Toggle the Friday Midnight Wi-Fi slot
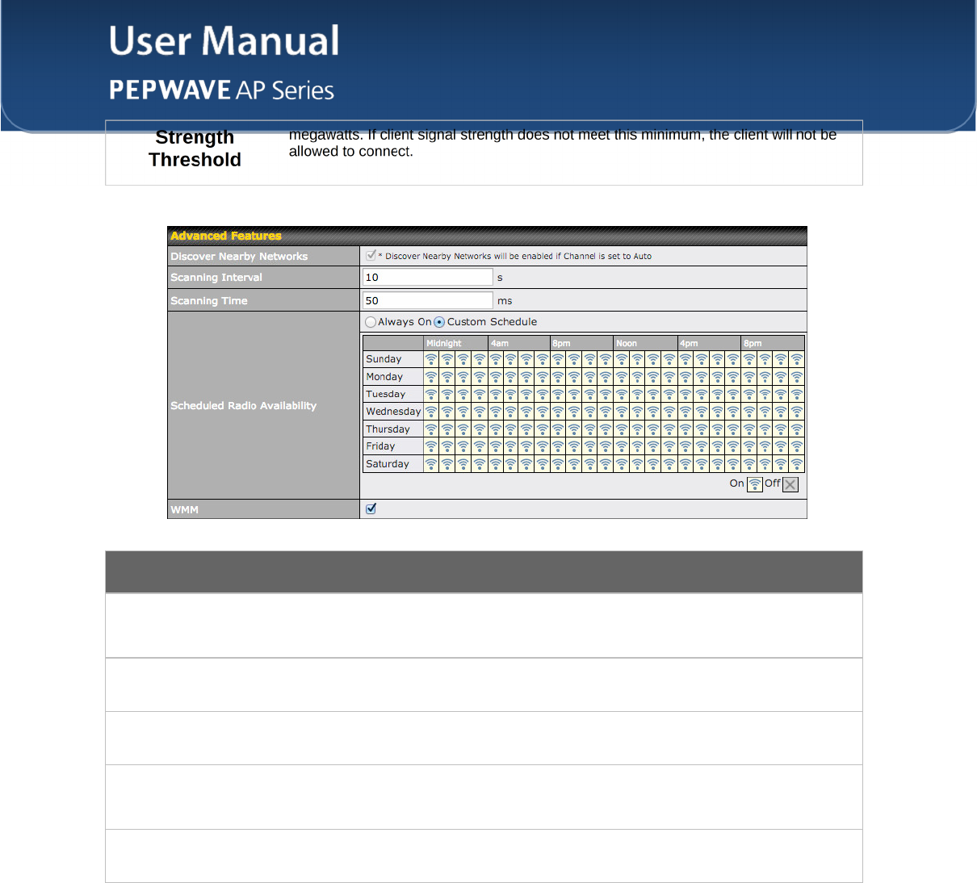 click(x=431, y=446)
